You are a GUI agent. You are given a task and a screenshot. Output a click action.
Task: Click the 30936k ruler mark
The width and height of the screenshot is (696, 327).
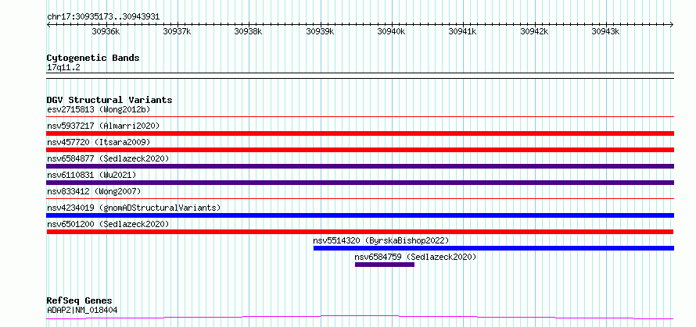click(x=106, y=31)
